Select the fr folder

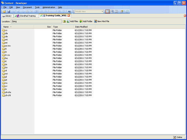(x=5, y=52)
